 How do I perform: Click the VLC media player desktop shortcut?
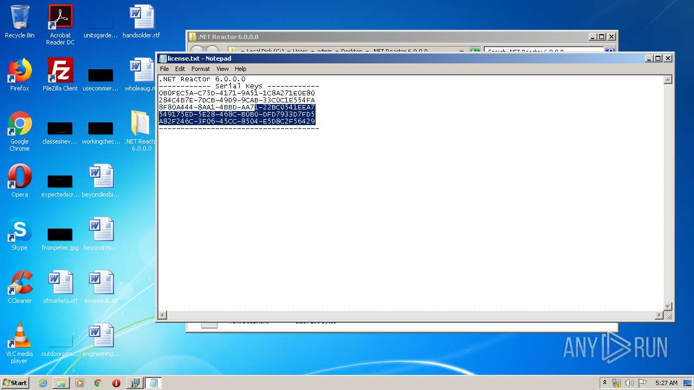coord(20,343)
